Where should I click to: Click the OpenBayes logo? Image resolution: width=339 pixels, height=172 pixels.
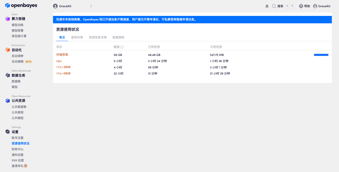[21, 6]
